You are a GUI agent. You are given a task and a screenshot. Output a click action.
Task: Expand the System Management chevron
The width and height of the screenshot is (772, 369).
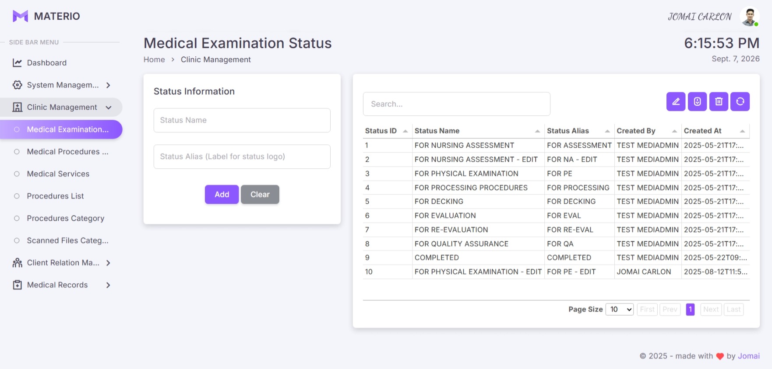[x=108, y=85]
